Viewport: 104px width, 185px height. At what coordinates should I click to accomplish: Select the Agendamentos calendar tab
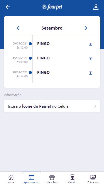tap(32, 179)
